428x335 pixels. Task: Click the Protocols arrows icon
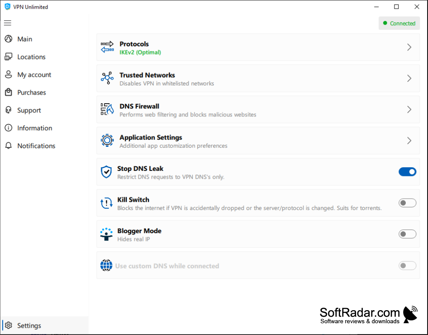click(107, 47)
